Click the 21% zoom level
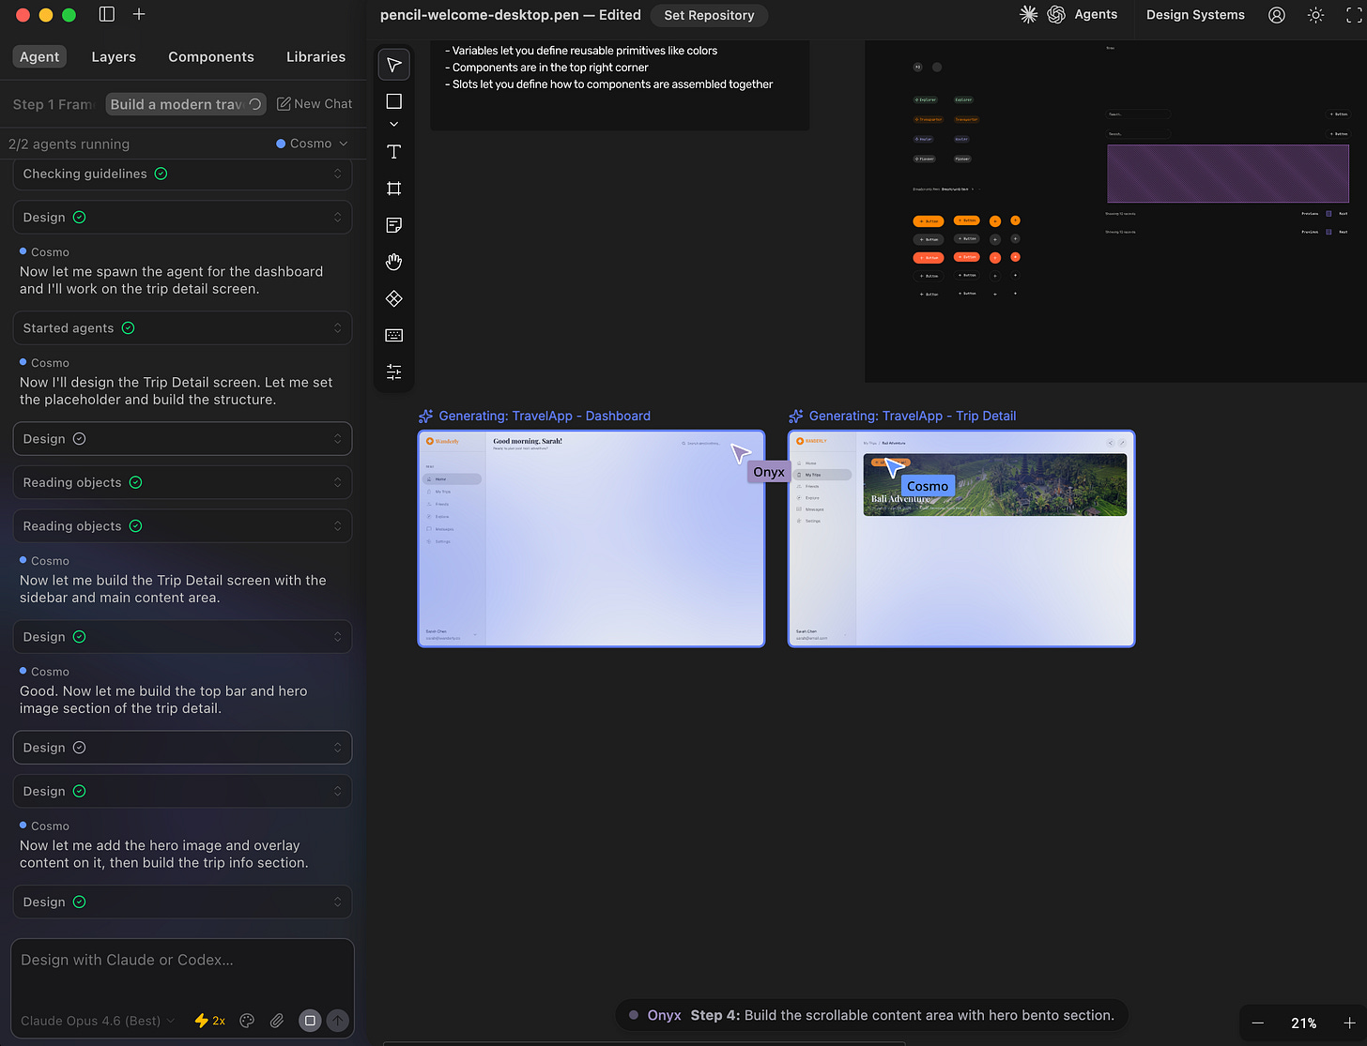 (x=1303, y=1023)
